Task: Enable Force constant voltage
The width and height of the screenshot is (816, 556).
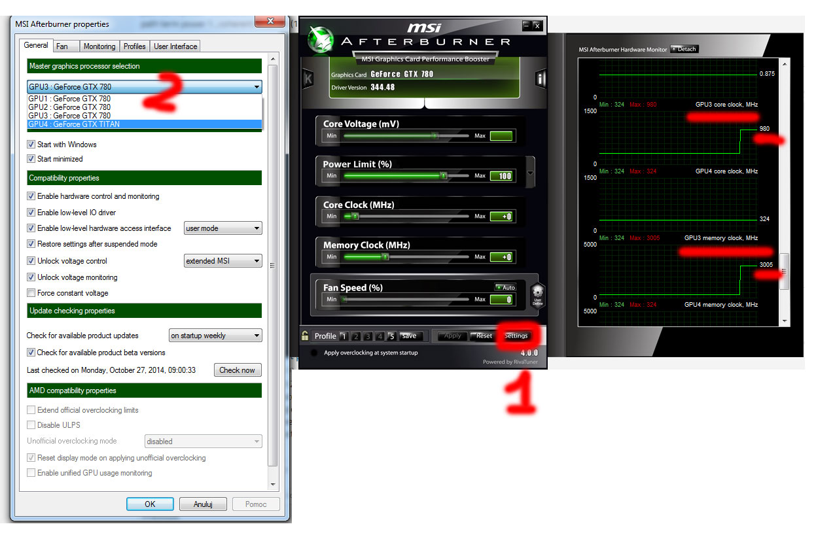Action: tap(31, 292)
